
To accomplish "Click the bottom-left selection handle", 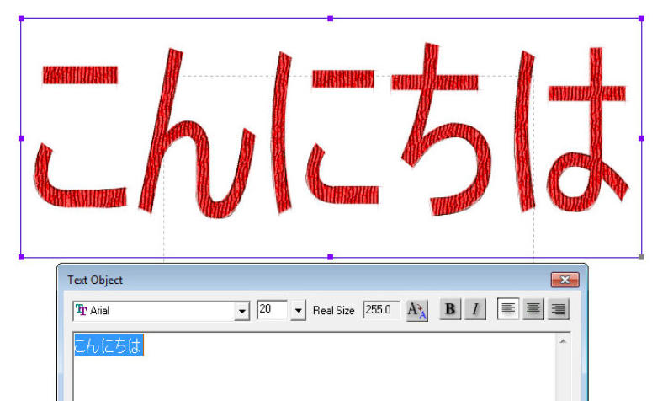I will (x=21, y=257).
